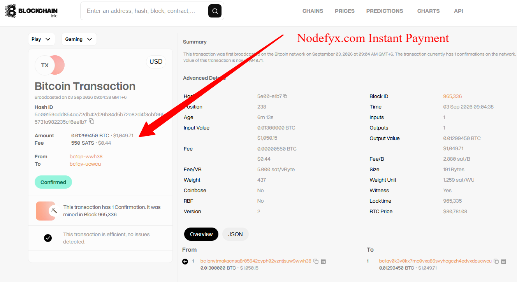Open the PRICES menu
Screen dimensions: 517x282
tap(345, 11)
